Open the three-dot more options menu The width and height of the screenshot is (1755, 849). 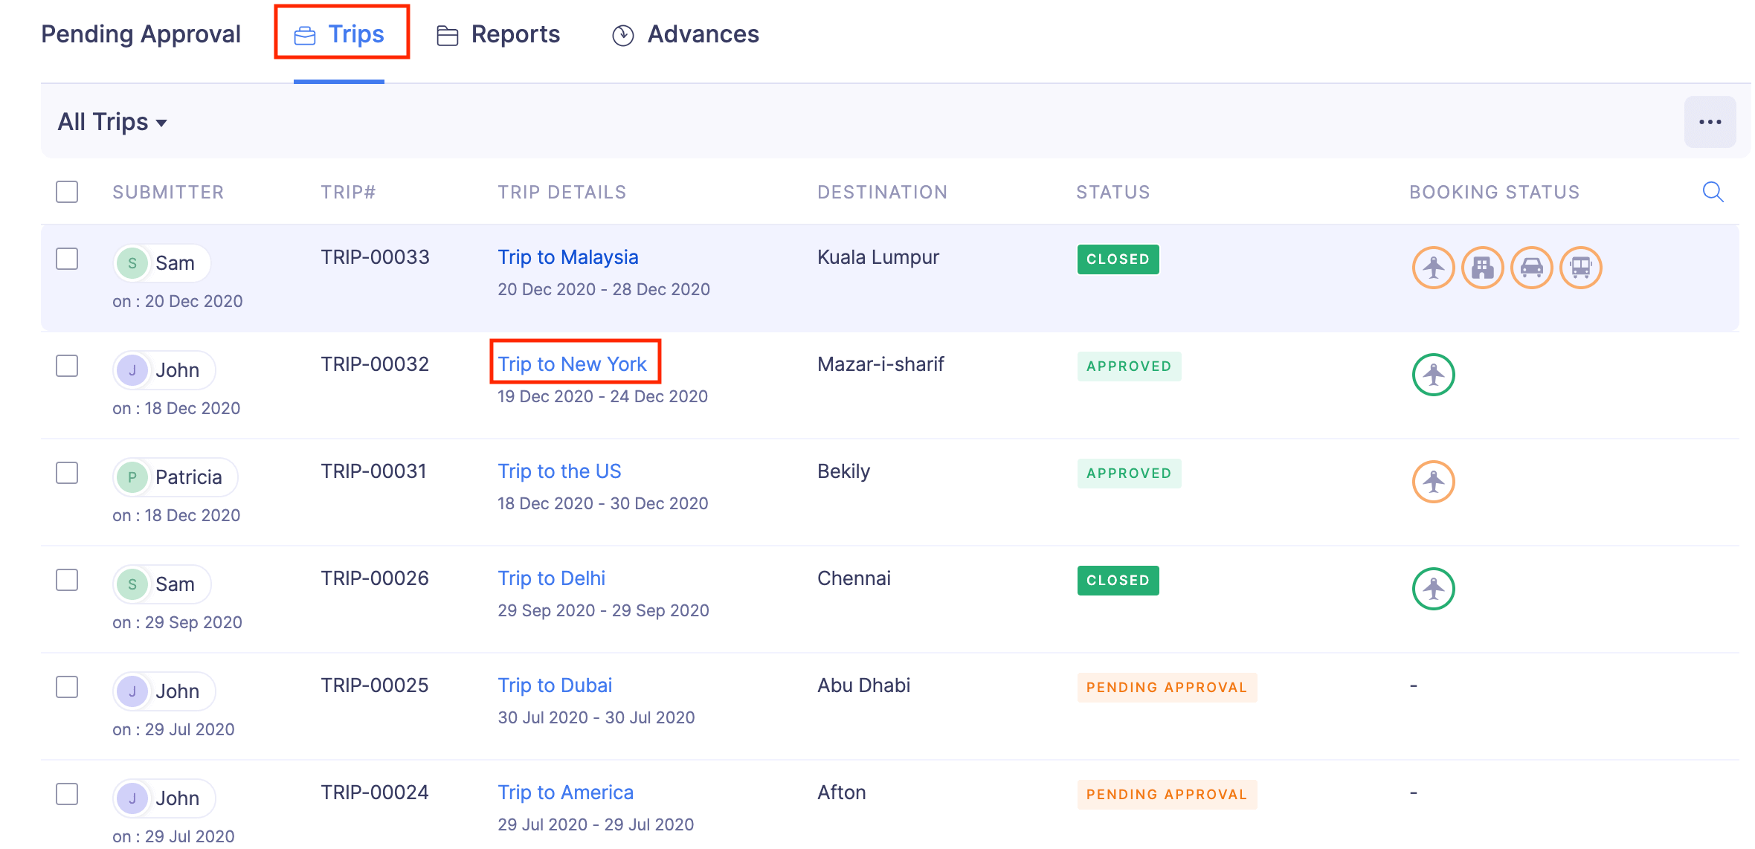1710,122
